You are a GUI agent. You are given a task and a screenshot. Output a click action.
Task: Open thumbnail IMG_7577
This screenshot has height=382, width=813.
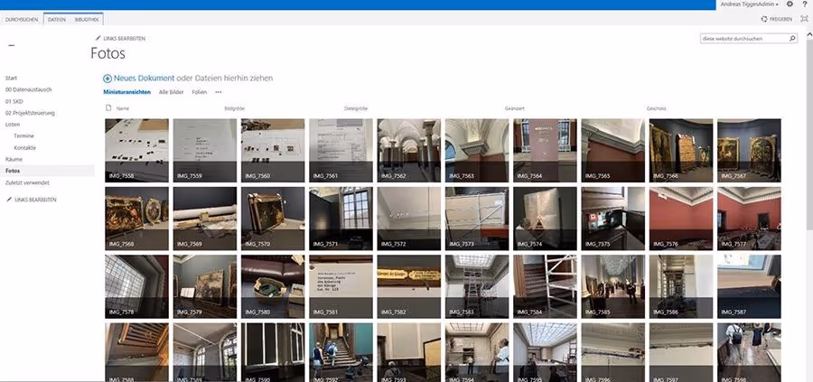[749, 219]
